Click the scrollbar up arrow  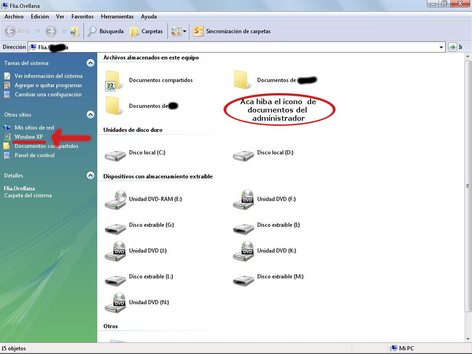[x=468, y=56]
